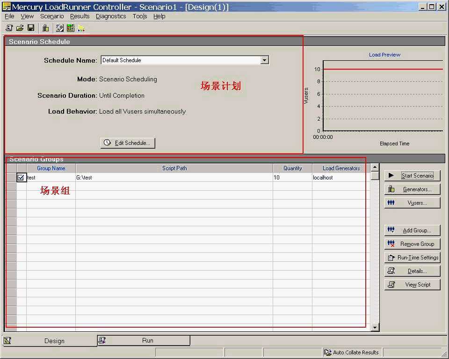Select the 'localhost' load generator cell

tap(341, 178)
